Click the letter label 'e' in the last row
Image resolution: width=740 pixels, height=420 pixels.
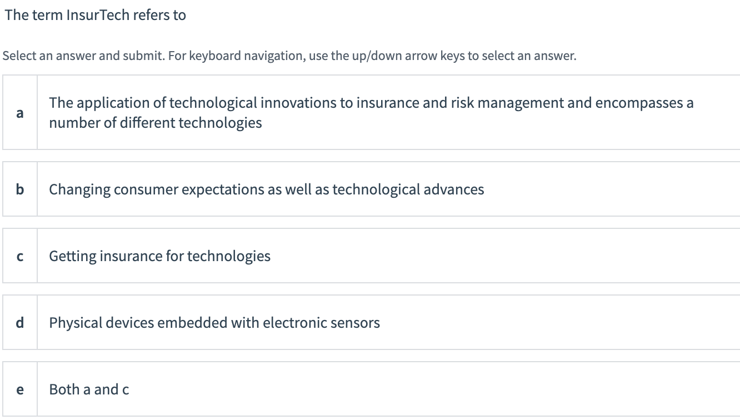coord(20,389)
